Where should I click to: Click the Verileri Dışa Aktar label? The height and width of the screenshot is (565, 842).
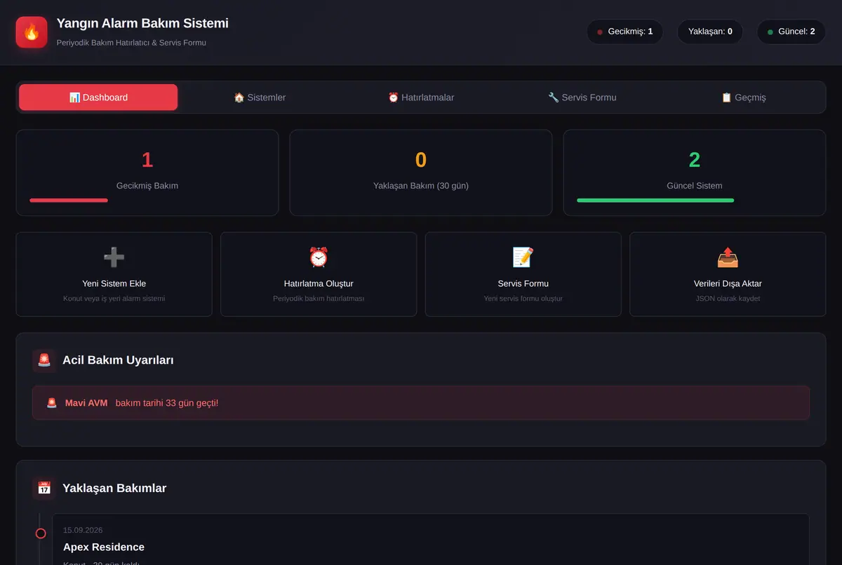coord(728,284)
